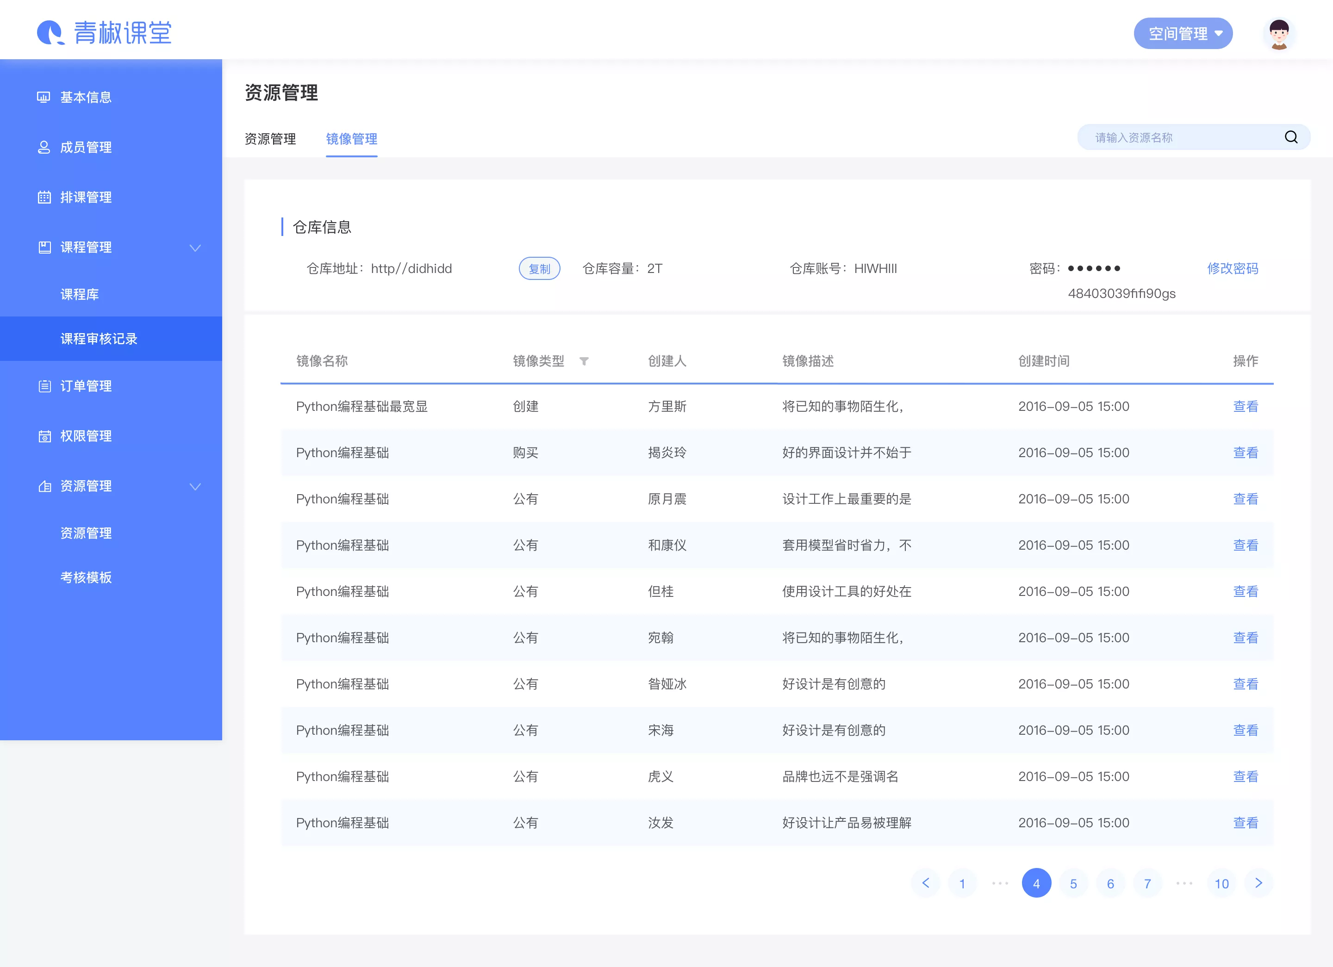Click the 仓库容量 2T text
Viewport: 1333px width, 967px height.
pyautogui.click(x=623, y=268)
